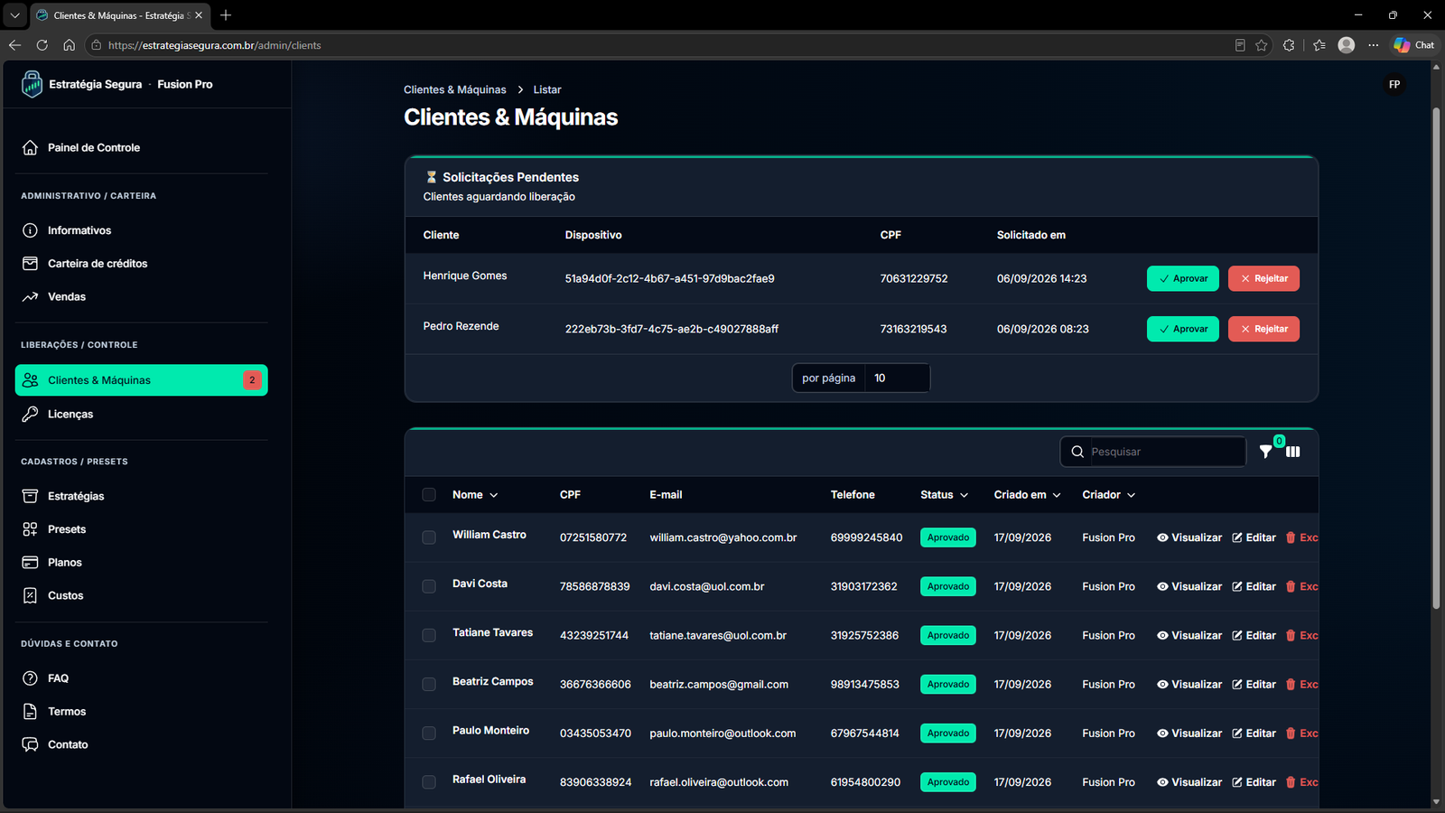Open the filter funnel icon
1445x813 pixels.
click(1265, 452)
